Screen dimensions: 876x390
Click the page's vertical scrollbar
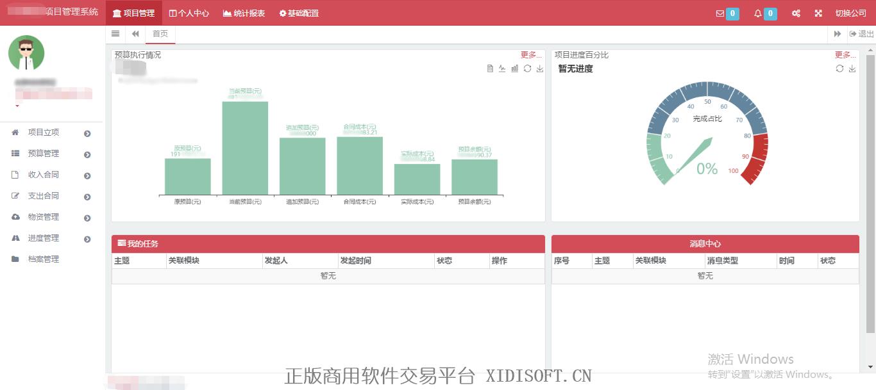pos(870,192)
